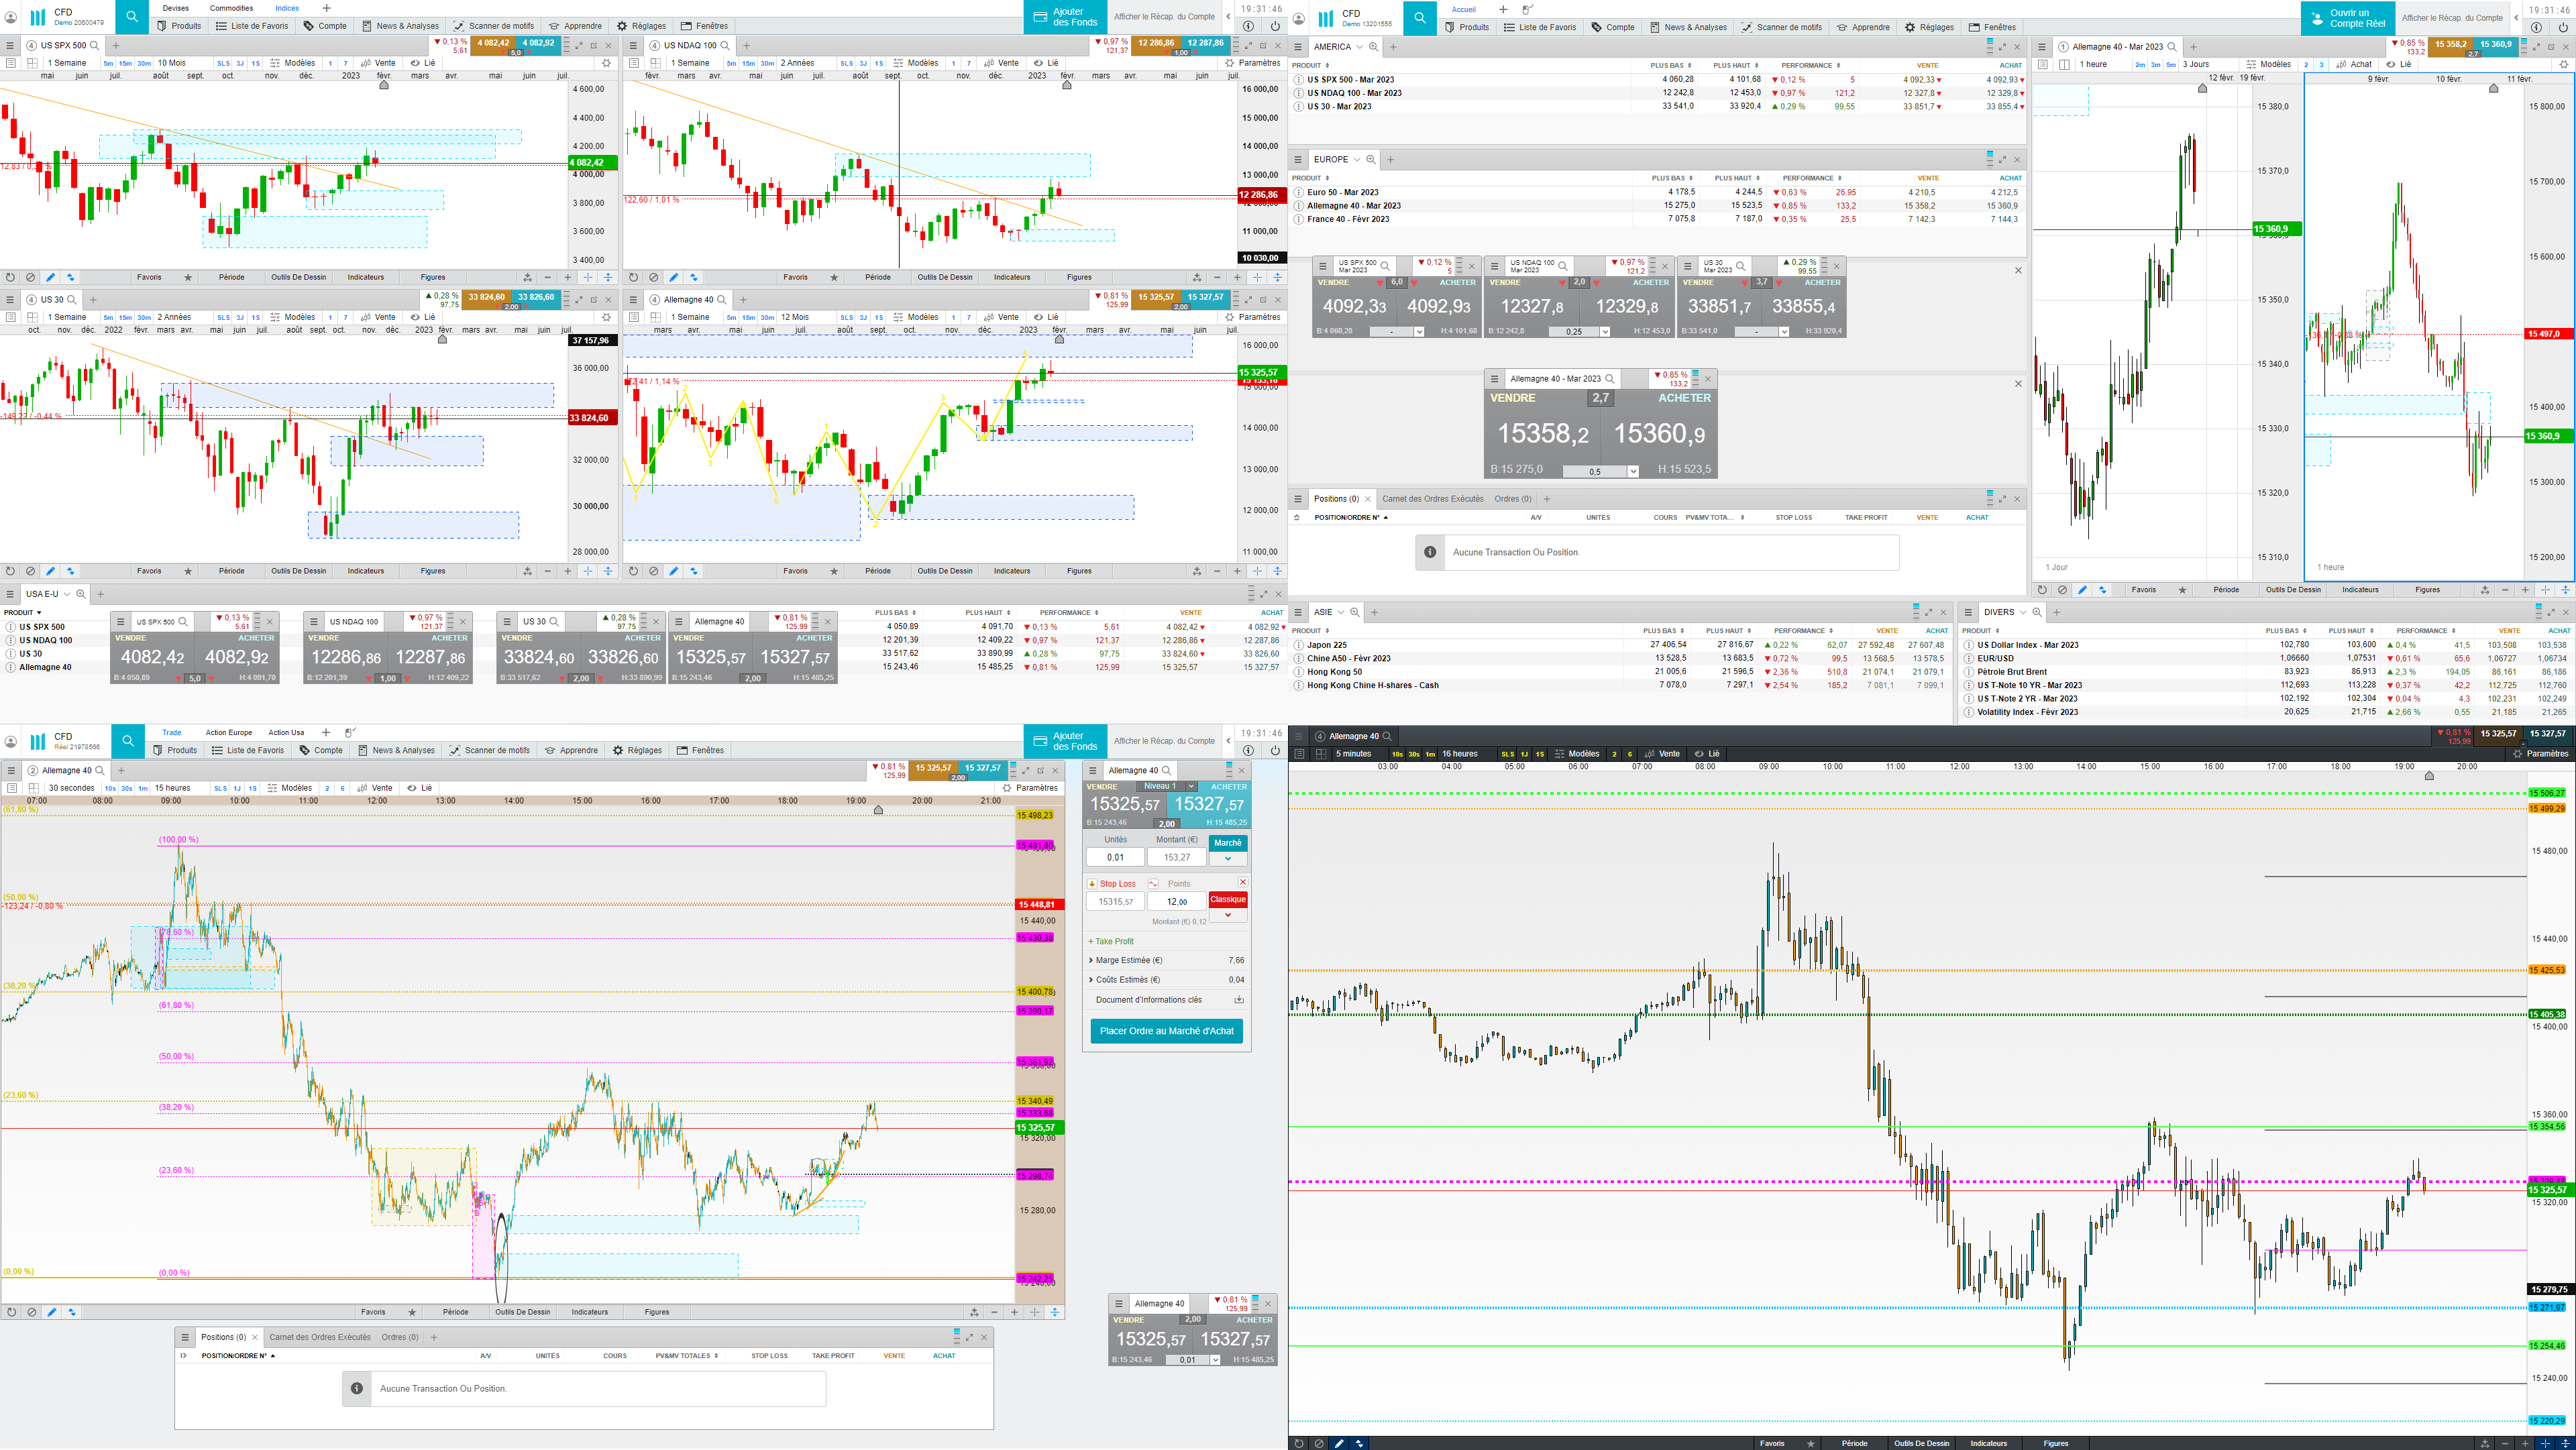2576x1450 pixels.
Task: Click download icon for Document d'Informations clés
Action: click(x=1238, y=999)
